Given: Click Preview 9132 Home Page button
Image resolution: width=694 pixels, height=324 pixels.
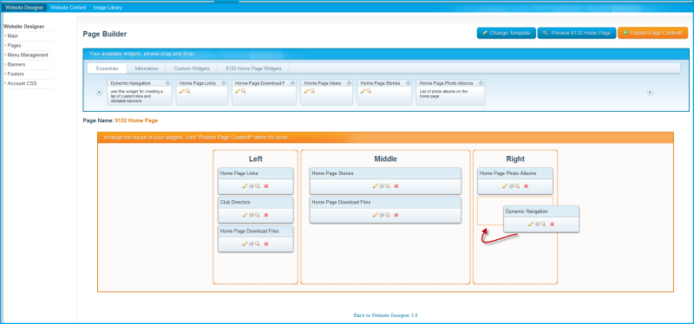Looking at the screenshot, I should click(577, 33).
